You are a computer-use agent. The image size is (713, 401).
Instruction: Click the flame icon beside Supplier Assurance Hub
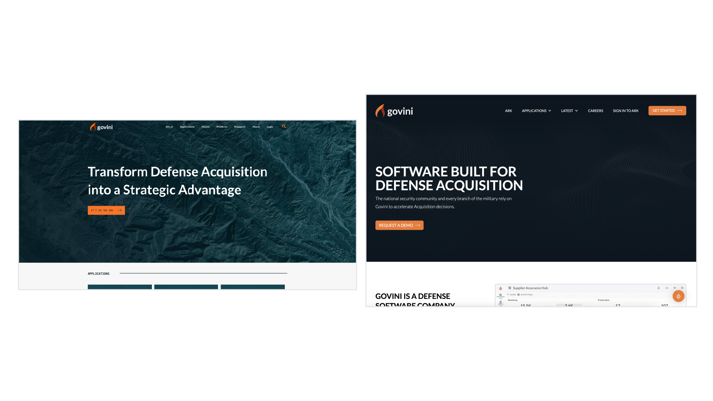(x=501, y=288)
